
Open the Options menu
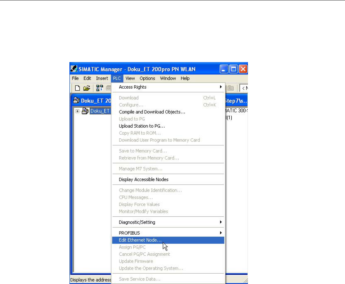pyautogui.click(x=147, y=78)
